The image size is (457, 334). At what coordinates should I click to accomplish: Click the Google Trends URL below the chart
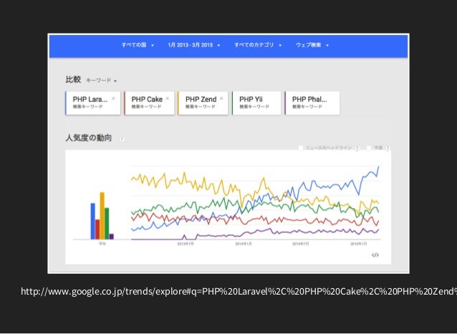(239, 292)
